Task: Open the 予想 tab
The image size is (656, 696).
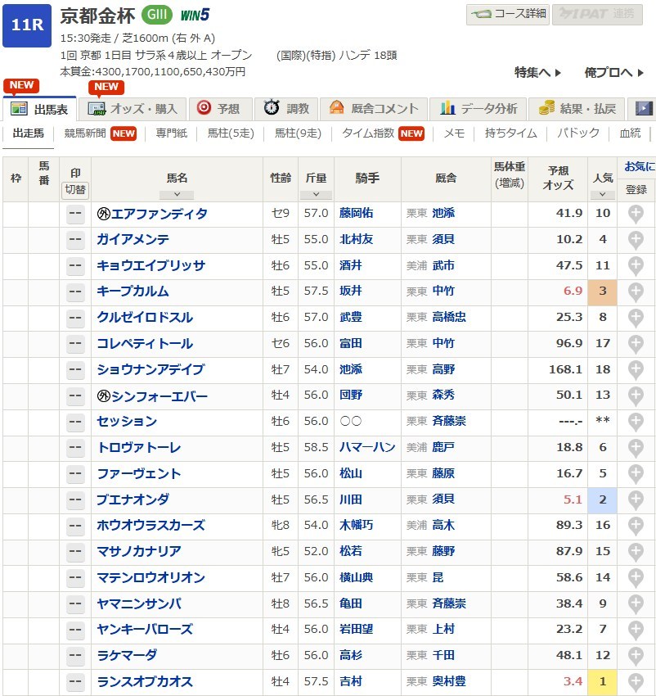Action: click(221, 109)
